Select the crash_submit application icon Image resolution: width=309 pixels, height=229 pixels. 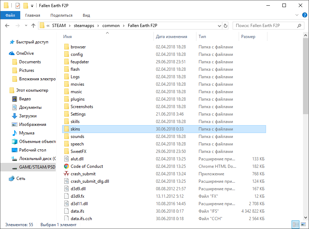(x=66, y=174)
